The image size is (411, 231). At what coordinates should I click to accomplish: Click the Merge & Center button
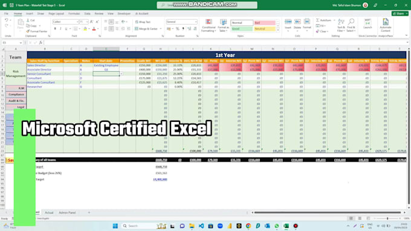(146, 29)
